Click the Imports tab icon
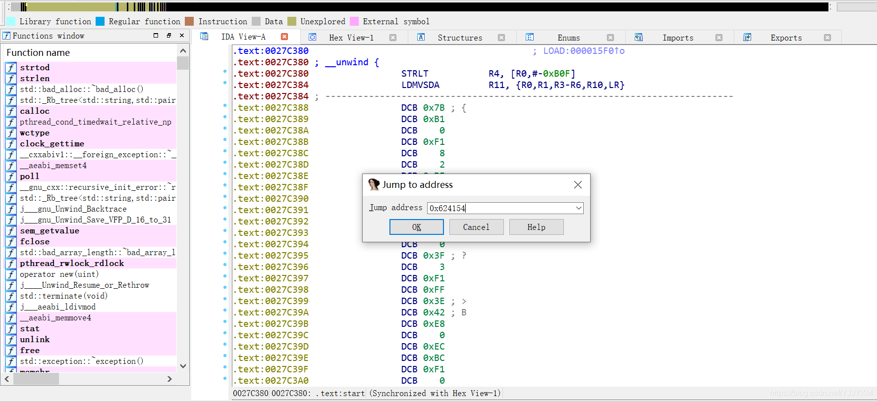 639,37
